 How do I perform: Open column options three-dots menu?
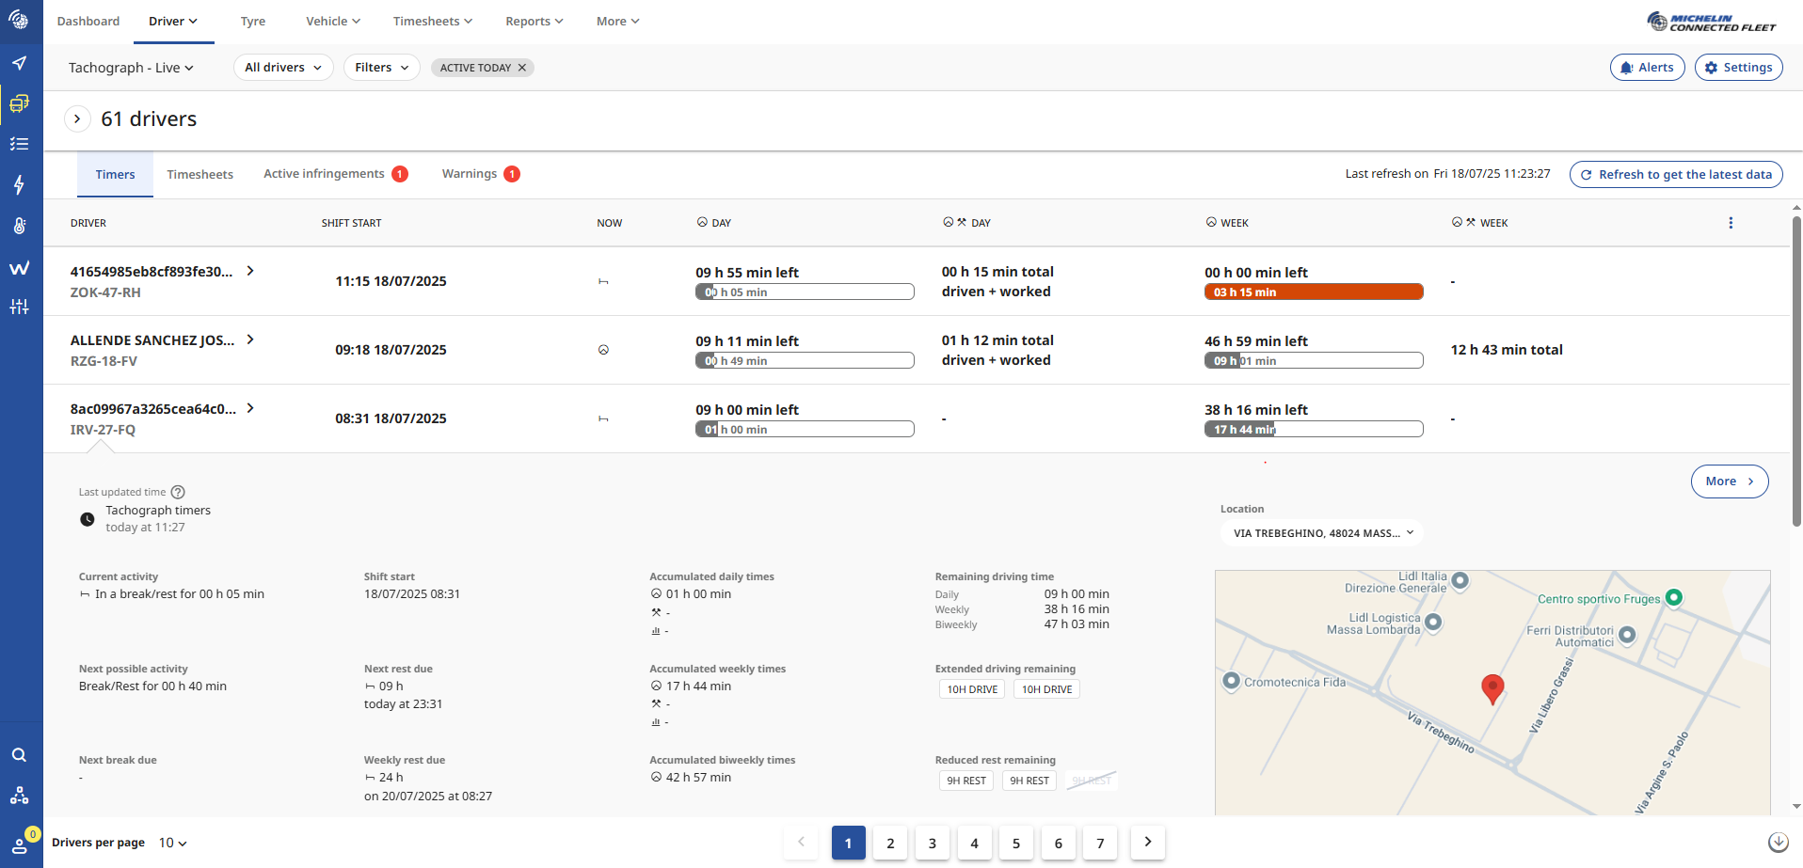click(1731, 223)
